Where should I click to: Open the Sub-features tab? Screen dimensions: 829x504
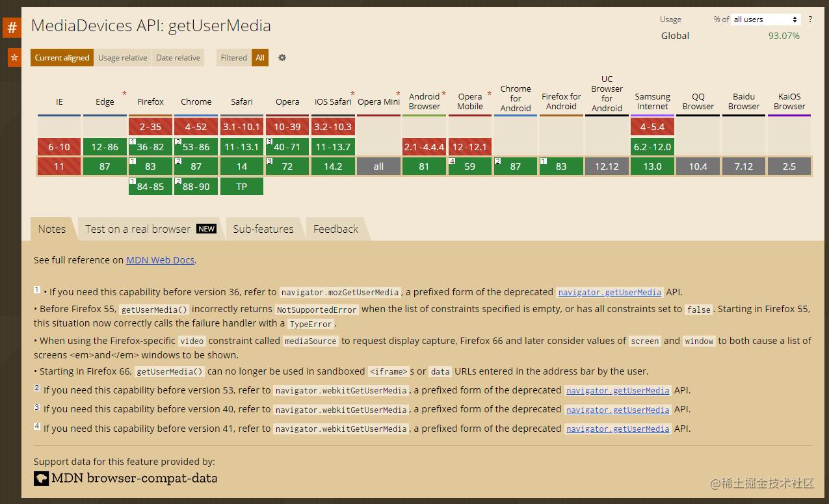pos(263,229)
